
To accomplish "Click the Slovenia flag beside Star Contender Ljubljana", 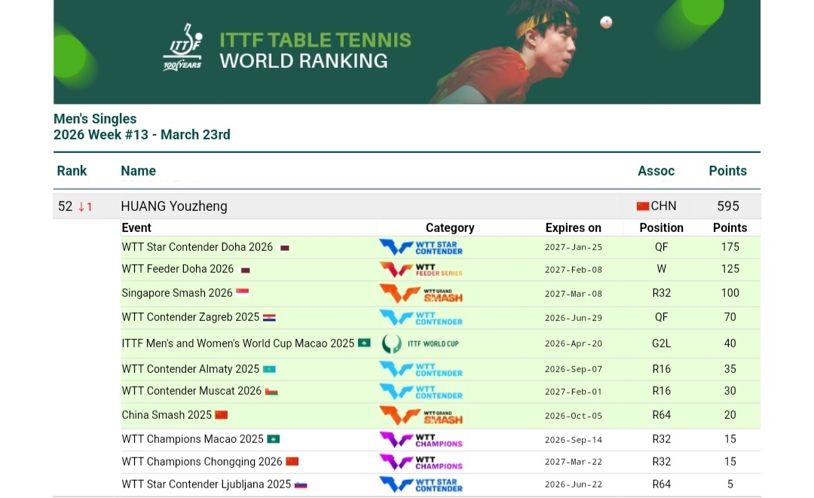I will (x=301, y=485).
